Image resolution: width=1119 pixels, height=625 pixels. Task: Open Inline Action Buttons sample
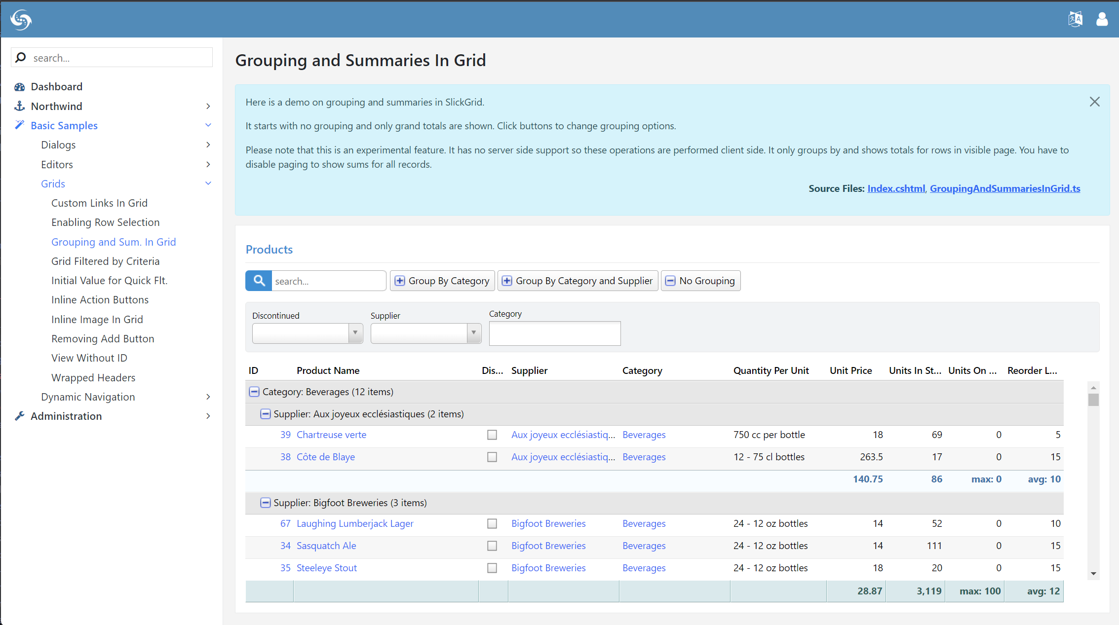pos(100,299)
